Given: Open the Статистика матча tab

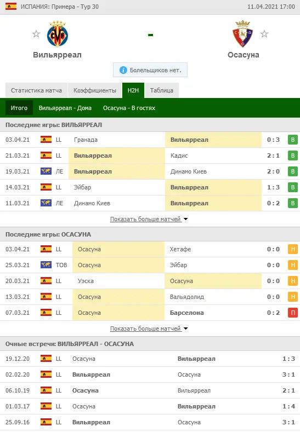Looking at the screenshot, I should pos(36,90).
